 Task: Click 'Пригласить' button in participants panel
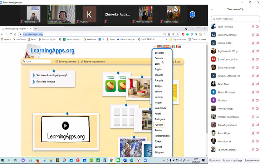click(215, 160)
